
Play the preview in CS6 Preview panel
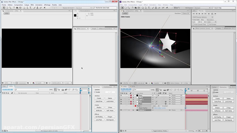199,14
